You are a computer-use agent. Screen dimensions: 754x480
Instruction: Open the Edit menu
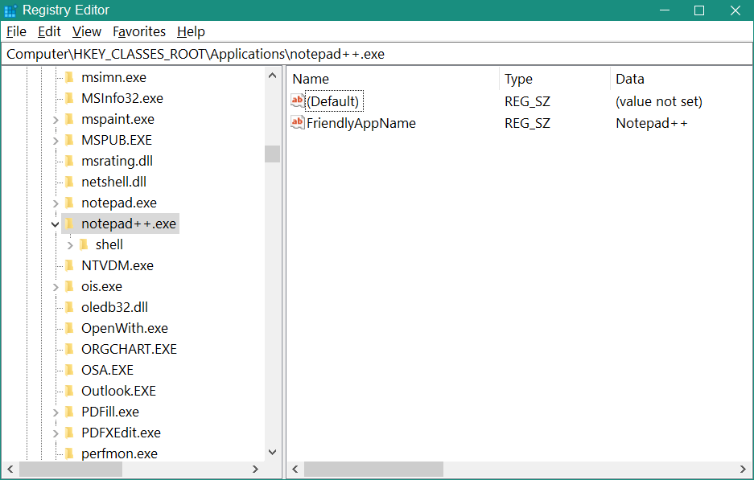pyautogui.click(x=49, y=31)
